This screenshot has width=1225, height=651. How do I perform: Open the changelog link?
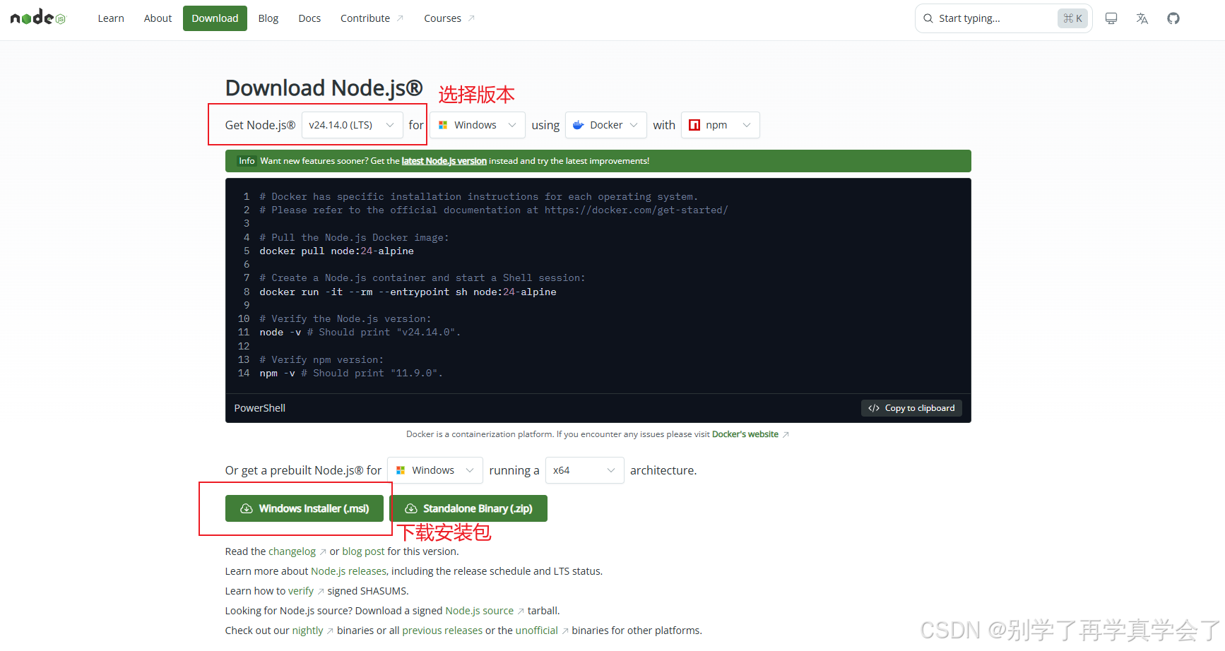pyautogui.click(x=292, y=551)
